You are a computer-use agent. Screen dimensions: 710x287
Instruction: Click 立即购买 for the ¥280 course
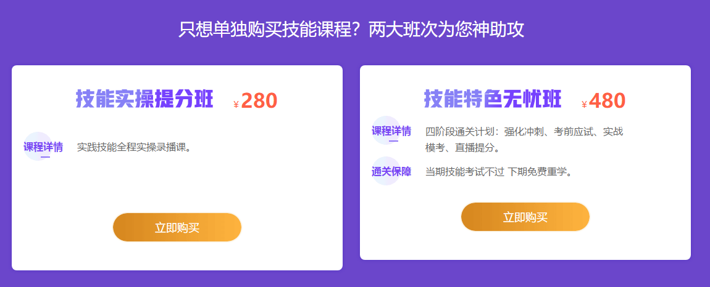(x=177, y=227)
